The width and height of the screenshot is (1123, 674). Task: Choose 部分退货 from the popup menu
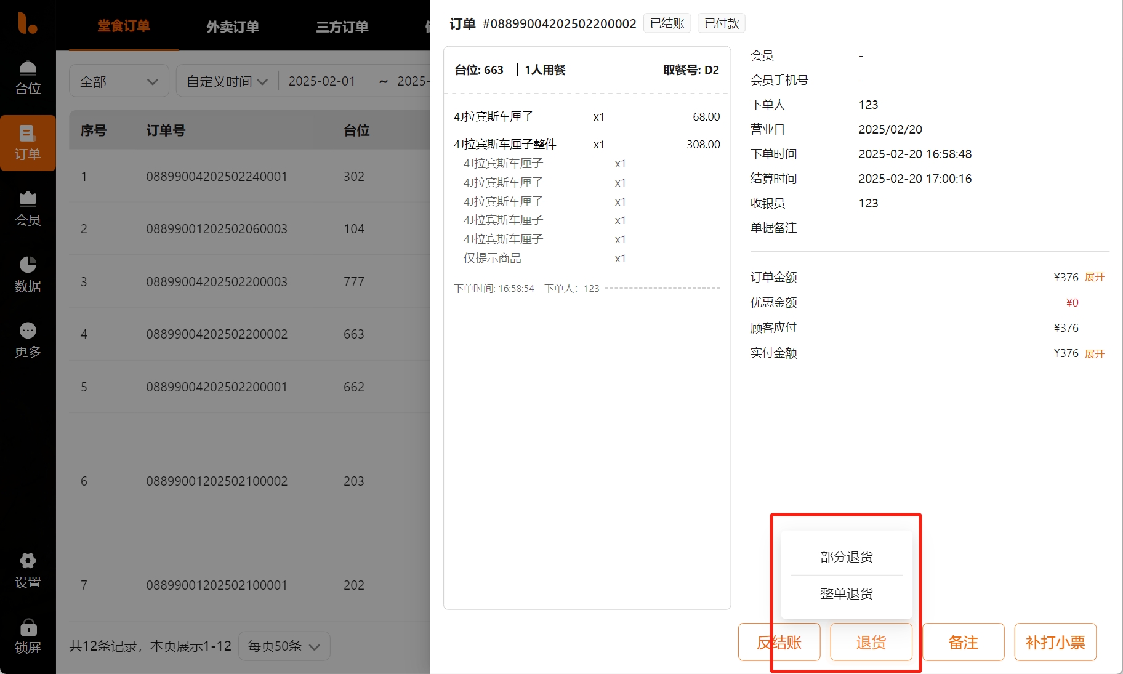847,557
